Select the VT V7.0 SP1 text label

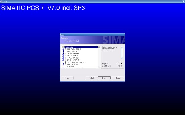(x=71, y=67)
